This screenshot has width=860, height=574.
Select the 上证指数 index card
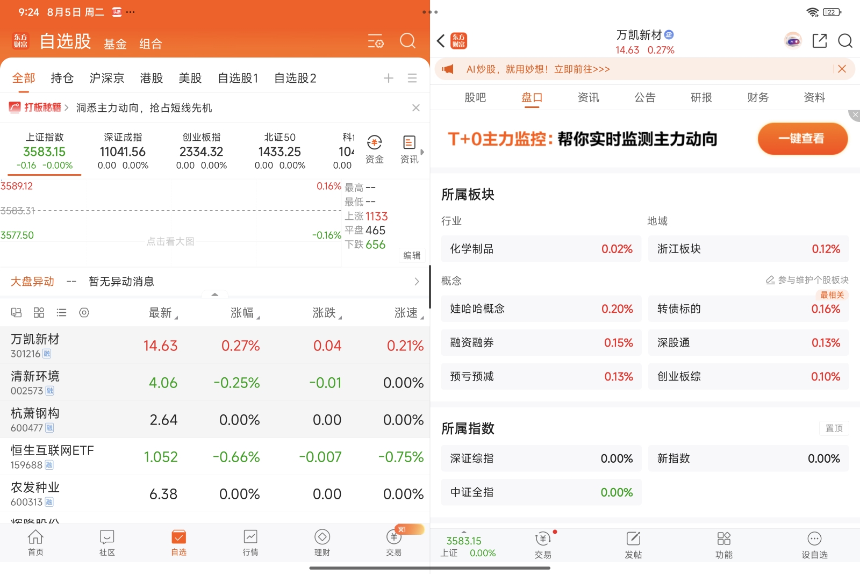45,151
